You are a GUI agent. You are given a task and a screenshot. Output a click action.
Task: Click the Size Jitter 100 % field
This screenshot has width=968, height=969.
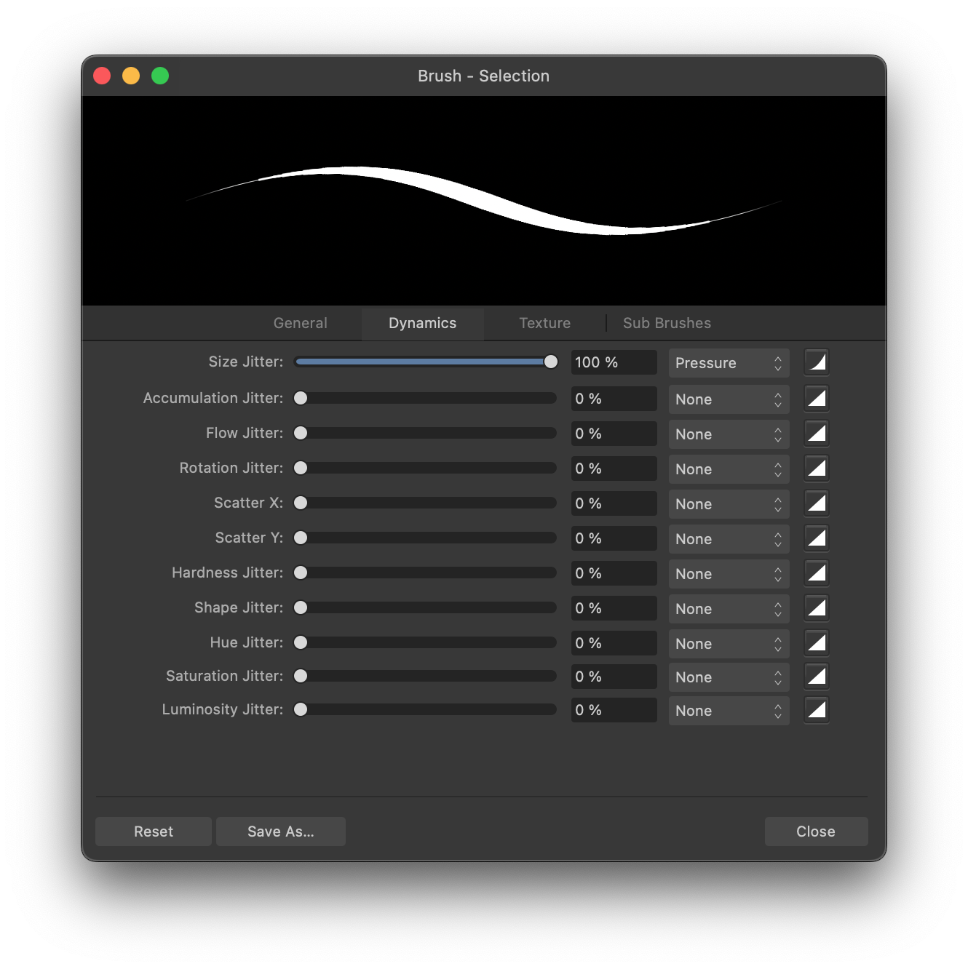[x=614, y=362]
